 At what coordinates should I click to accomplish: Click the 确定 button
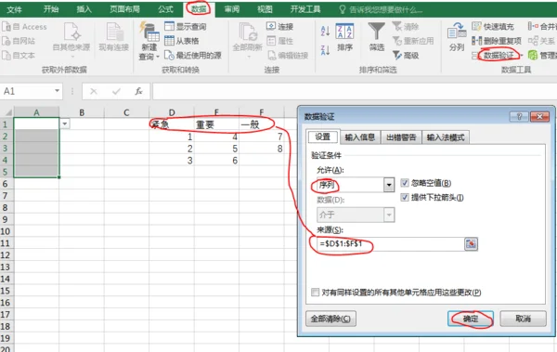(x=471, y=319)
